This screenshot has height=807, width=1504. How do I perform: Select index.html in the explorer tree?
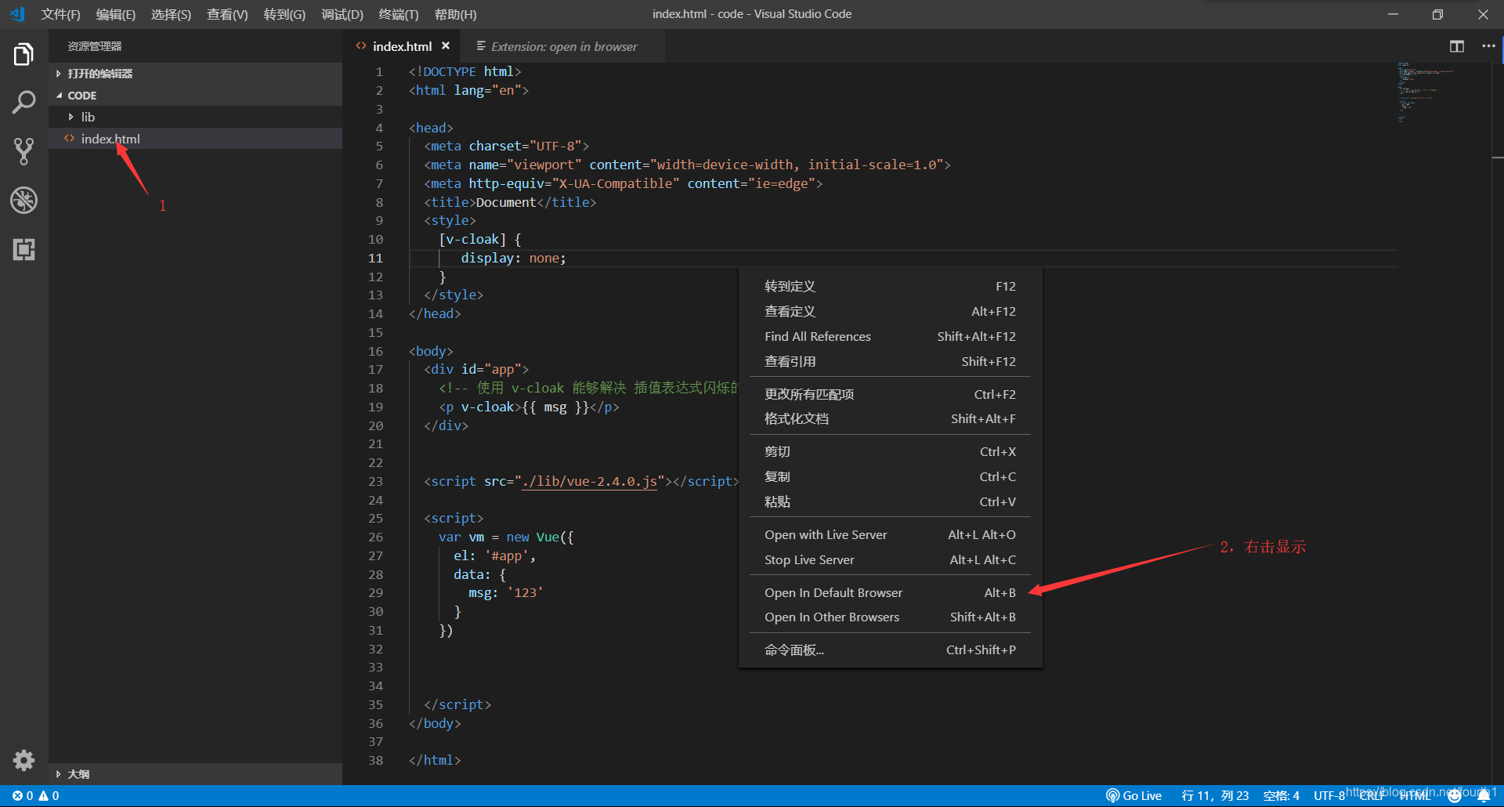tap(196, 139)
